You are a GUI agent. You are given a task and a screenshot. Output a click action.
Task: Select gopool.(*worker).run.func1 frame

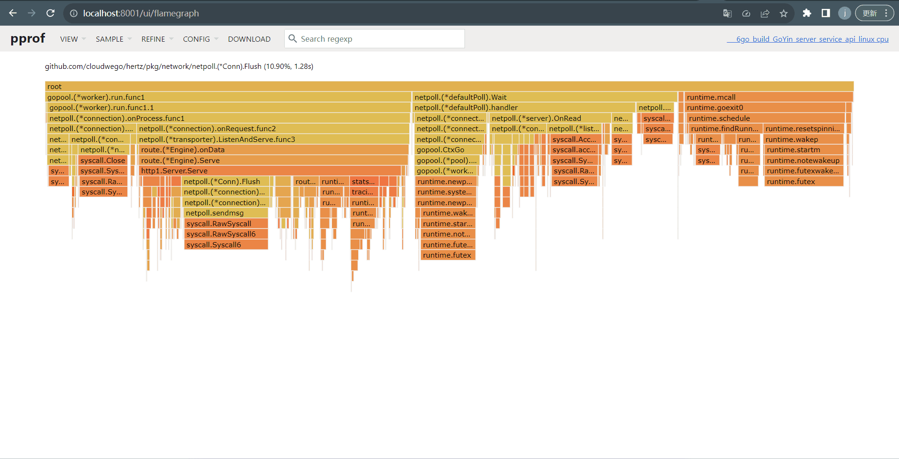pyautogui.click(x=228, y=97)
